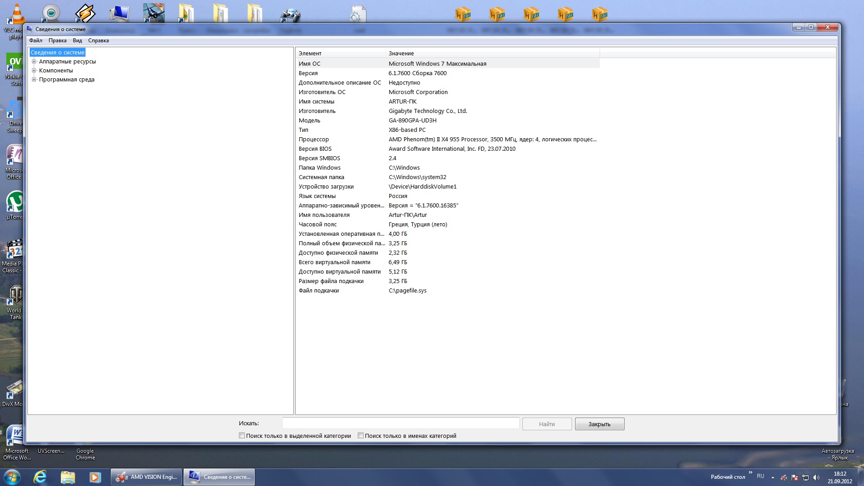Viewport: 864px width, 486px height.
Task: Open the UVScreen... desktop item
Action: click(51, 451)
